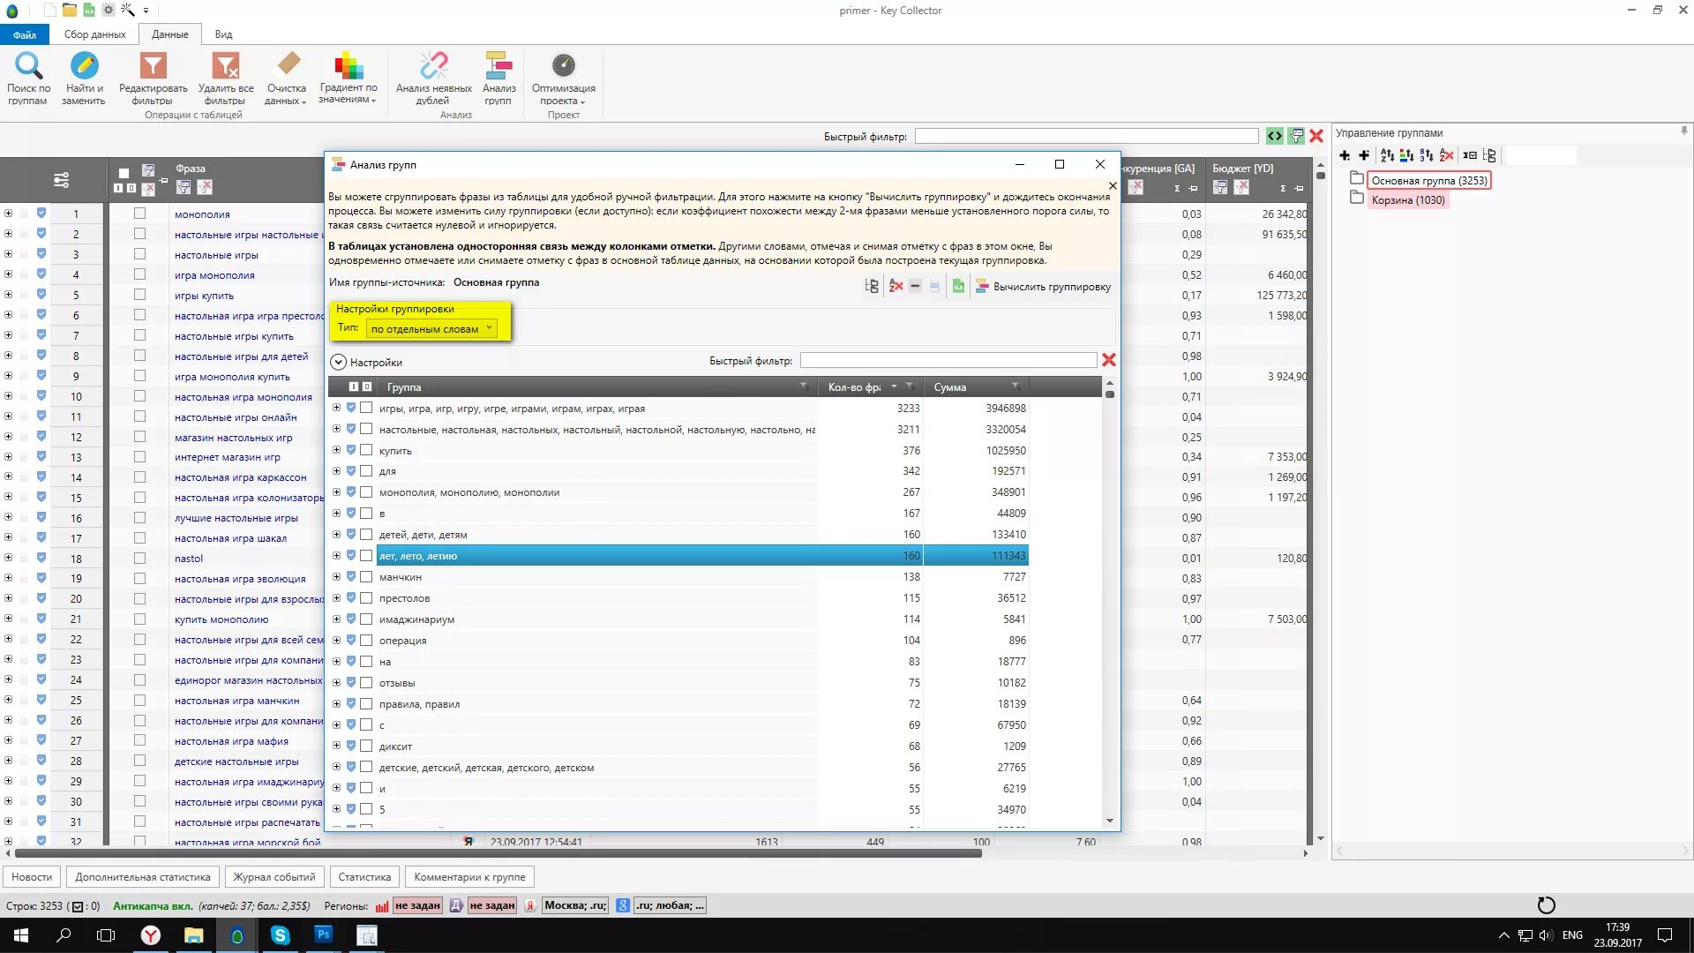Click the Gradient by values icon
The image size is (1694, 953).
(x=348, y=66)
